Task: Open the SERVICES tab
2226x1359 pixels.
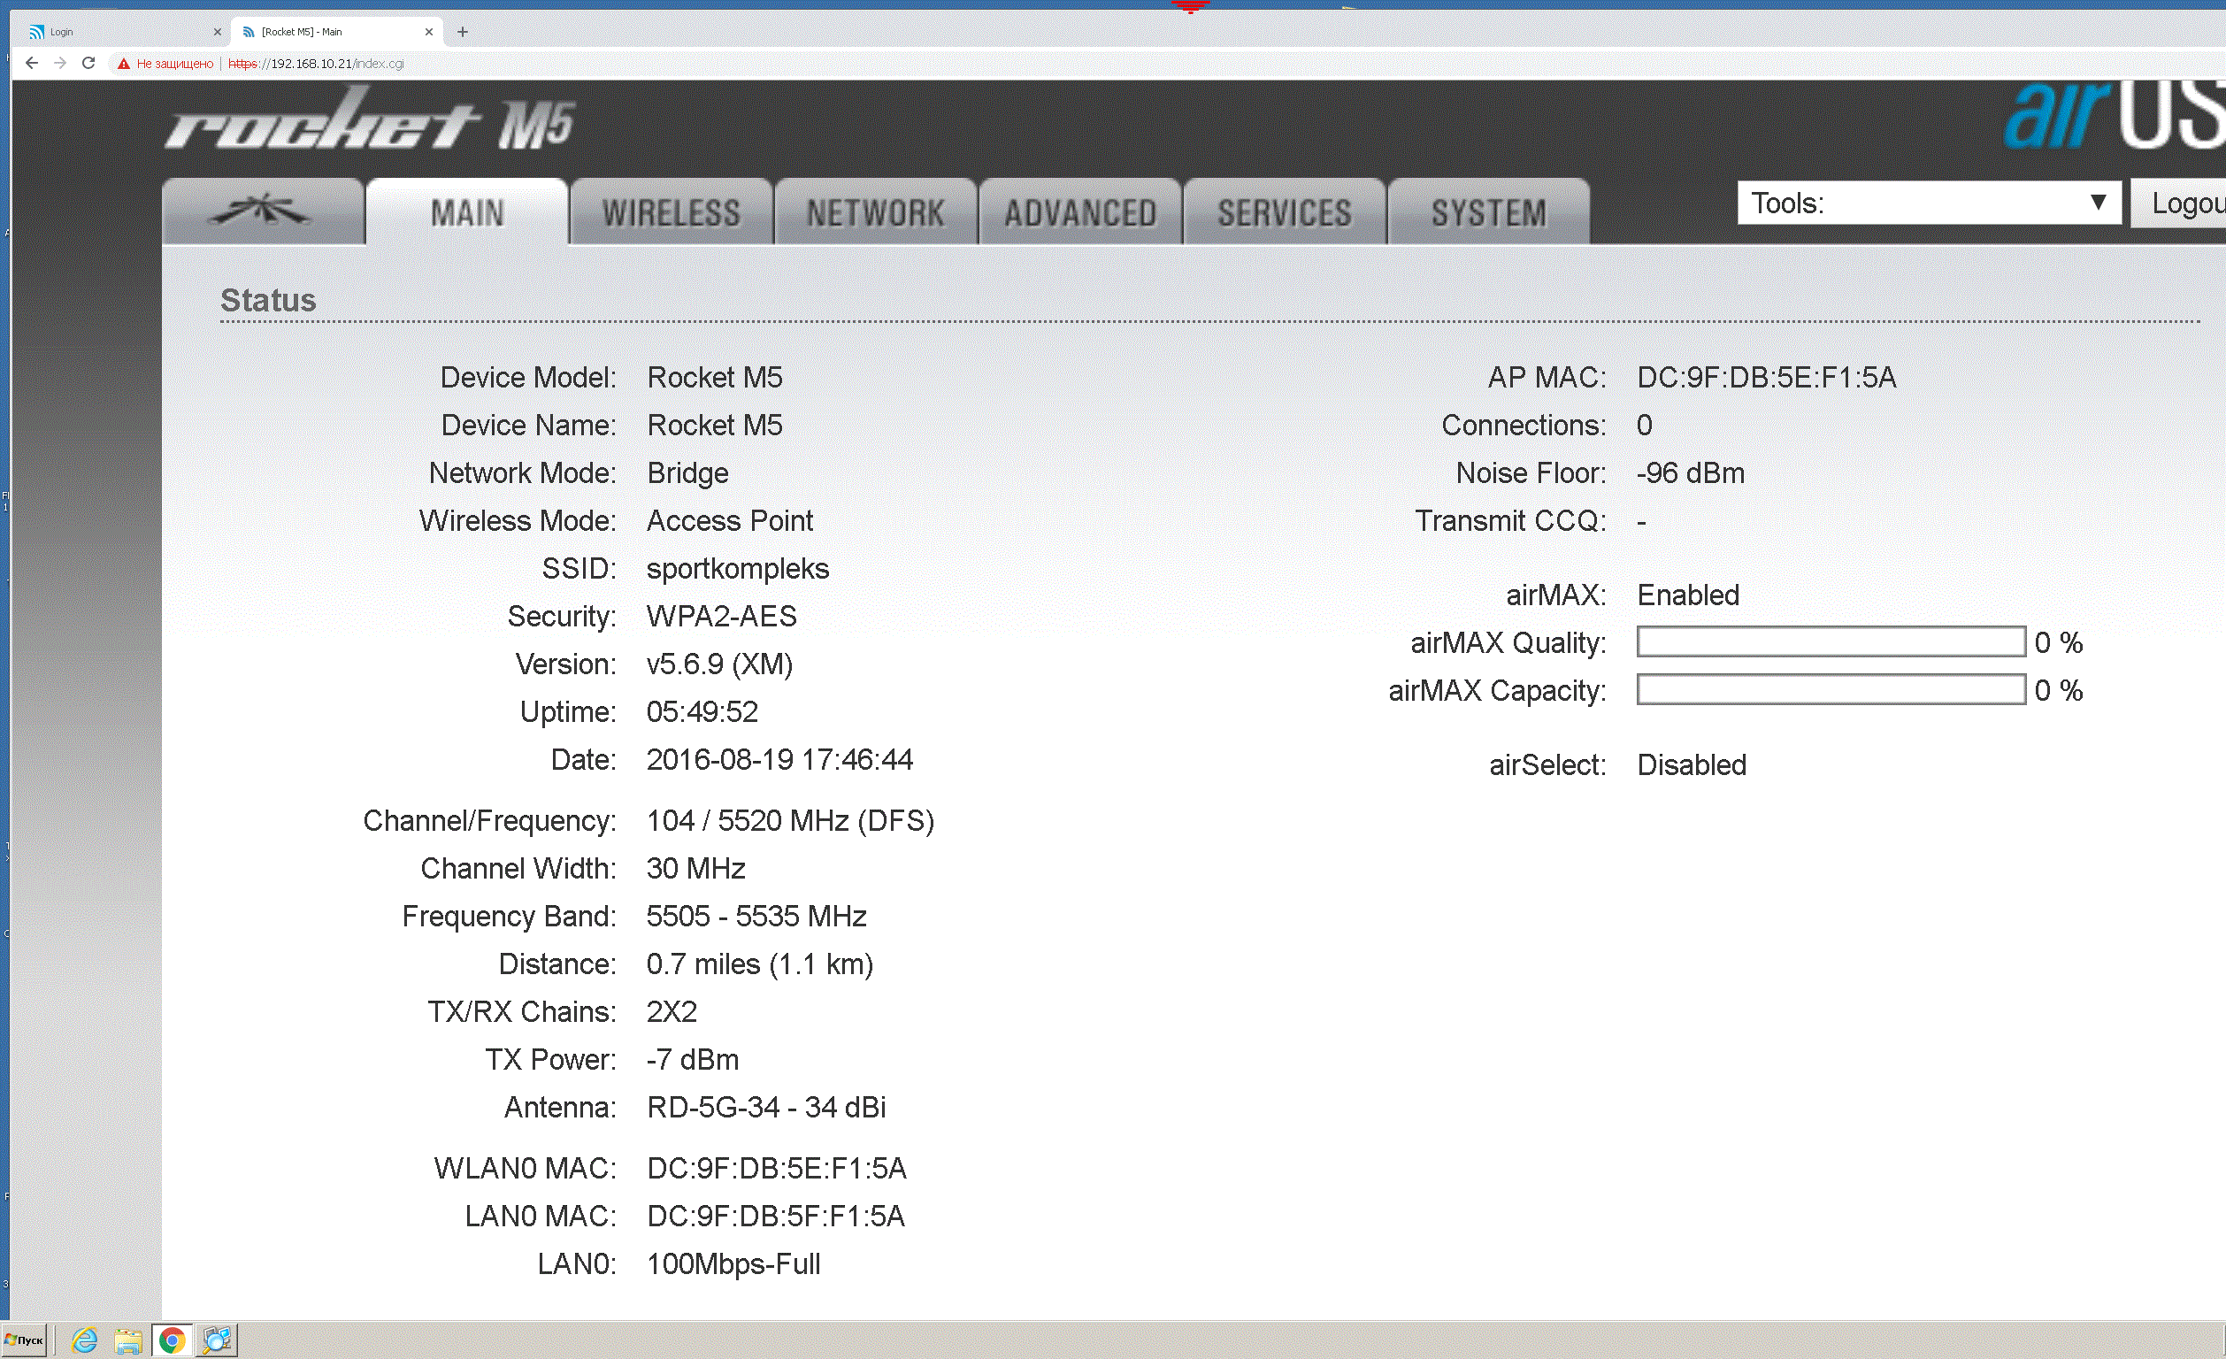Action: tap(1284, 212)
